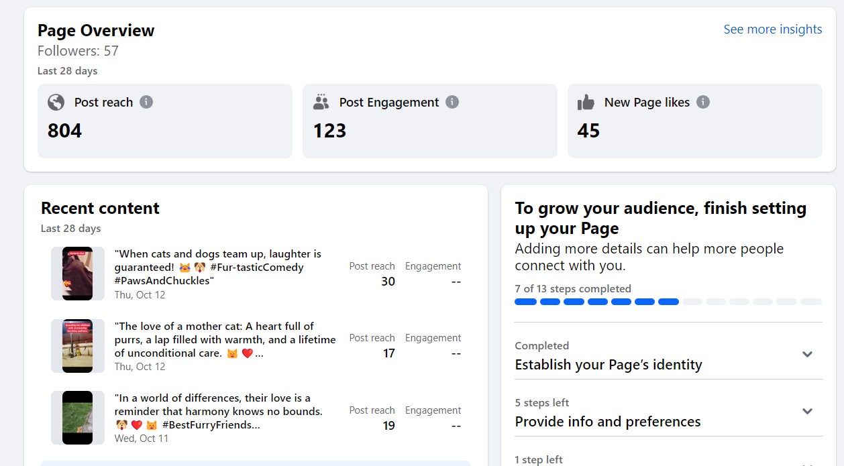Click the setup steps progress bar
The image size is (844, 466).
(668, 302)
